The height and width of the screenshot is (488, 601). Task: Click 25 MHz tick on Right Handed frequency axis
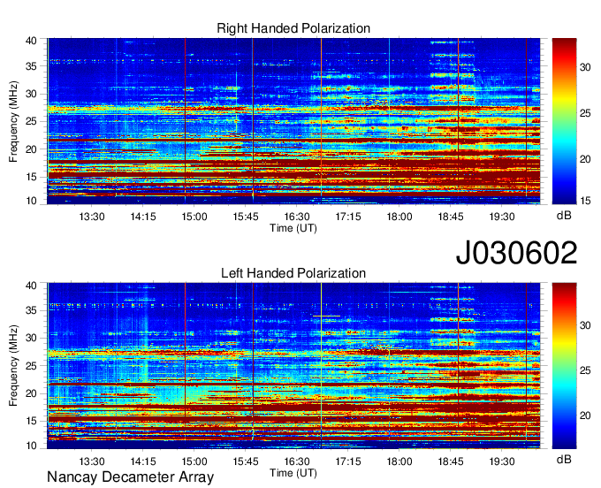[x=32, y=121]
